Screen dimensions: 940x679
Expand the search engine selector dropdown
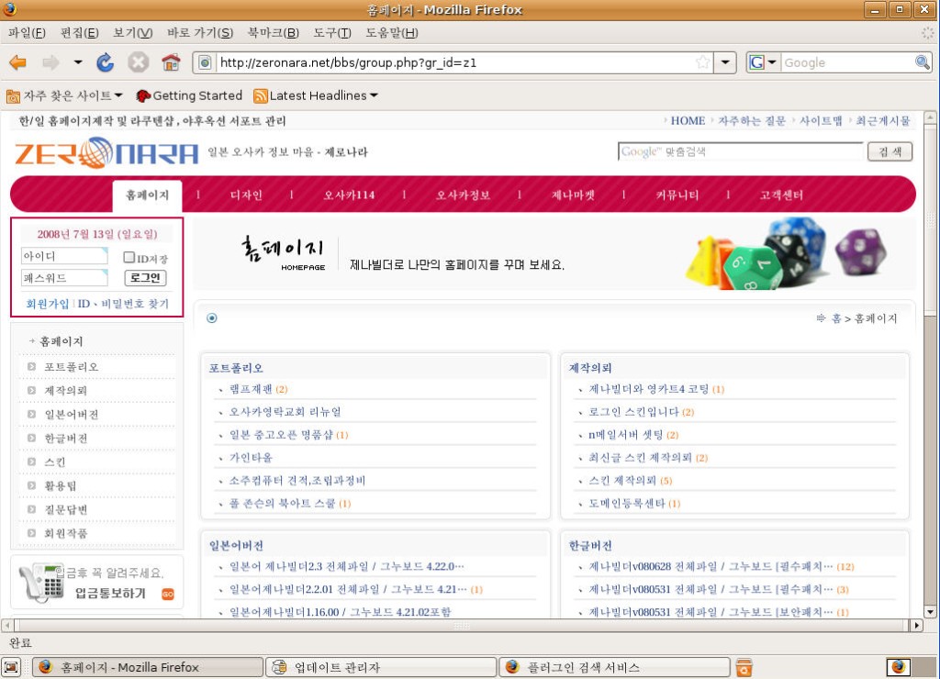click(x=763, y=62)
